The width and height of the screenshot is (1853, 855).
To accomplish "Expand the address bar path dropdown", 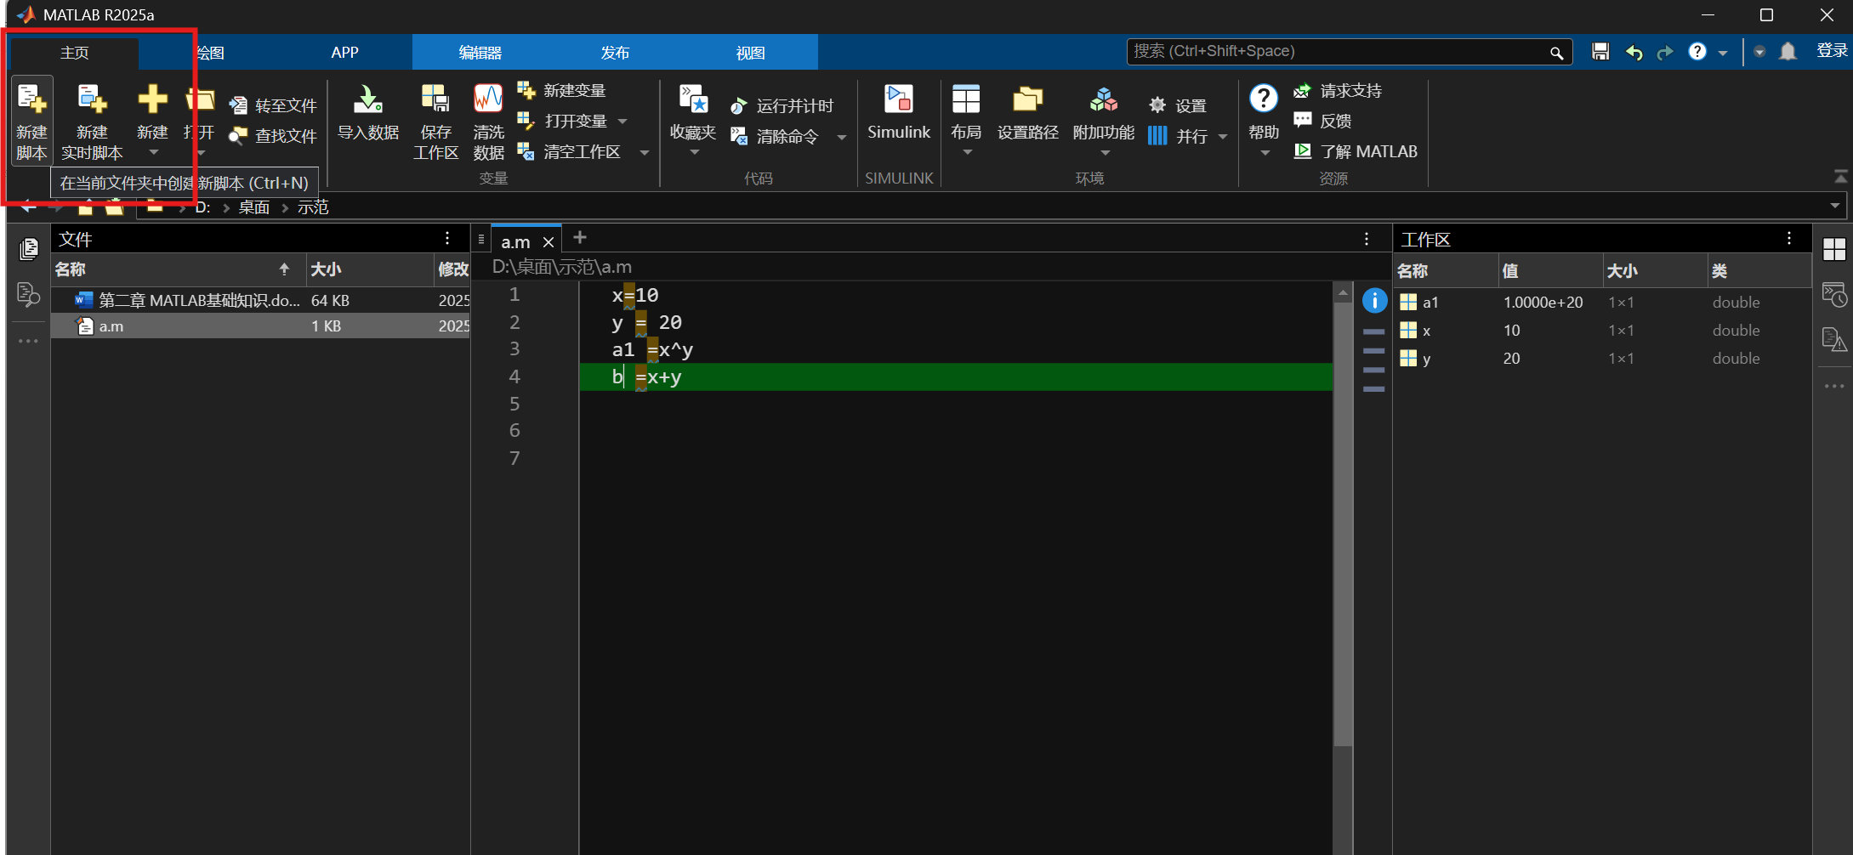I will [1834, 206].
